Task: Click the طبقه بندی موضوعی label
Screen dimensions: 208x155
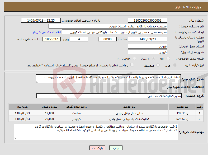Action: click(x=190, y=59)
